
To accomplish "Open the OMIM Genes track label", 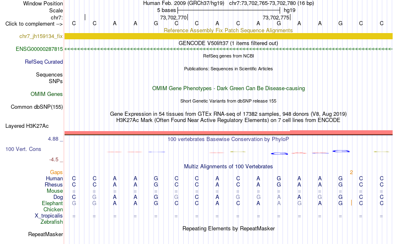I will (47, 94).
